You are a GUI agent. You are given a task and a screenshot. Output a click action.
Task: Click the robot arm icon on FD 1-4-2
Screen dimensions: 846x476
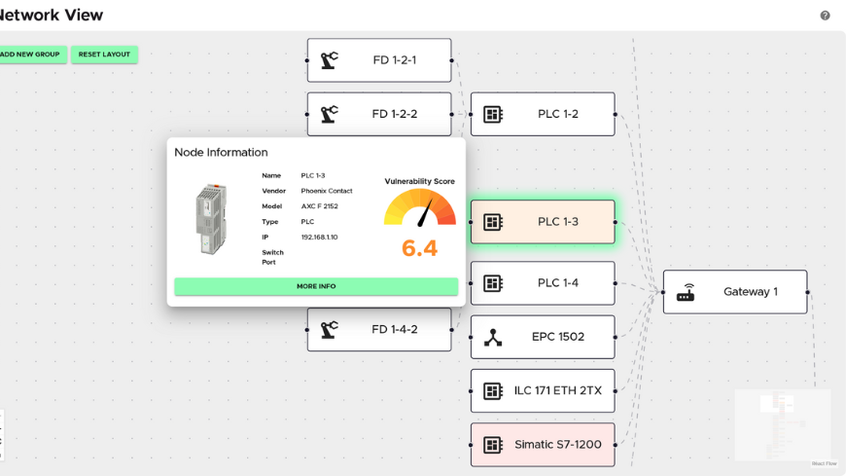coord(330,330)
